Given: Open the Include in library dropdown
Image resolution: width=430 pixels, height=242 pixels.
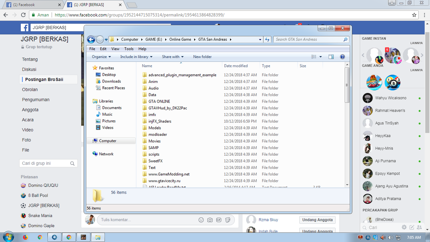Looking at the screenshot, I should coord(136,57).
